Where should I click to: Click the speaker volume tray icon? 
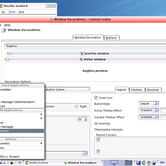tap(144, 163)
